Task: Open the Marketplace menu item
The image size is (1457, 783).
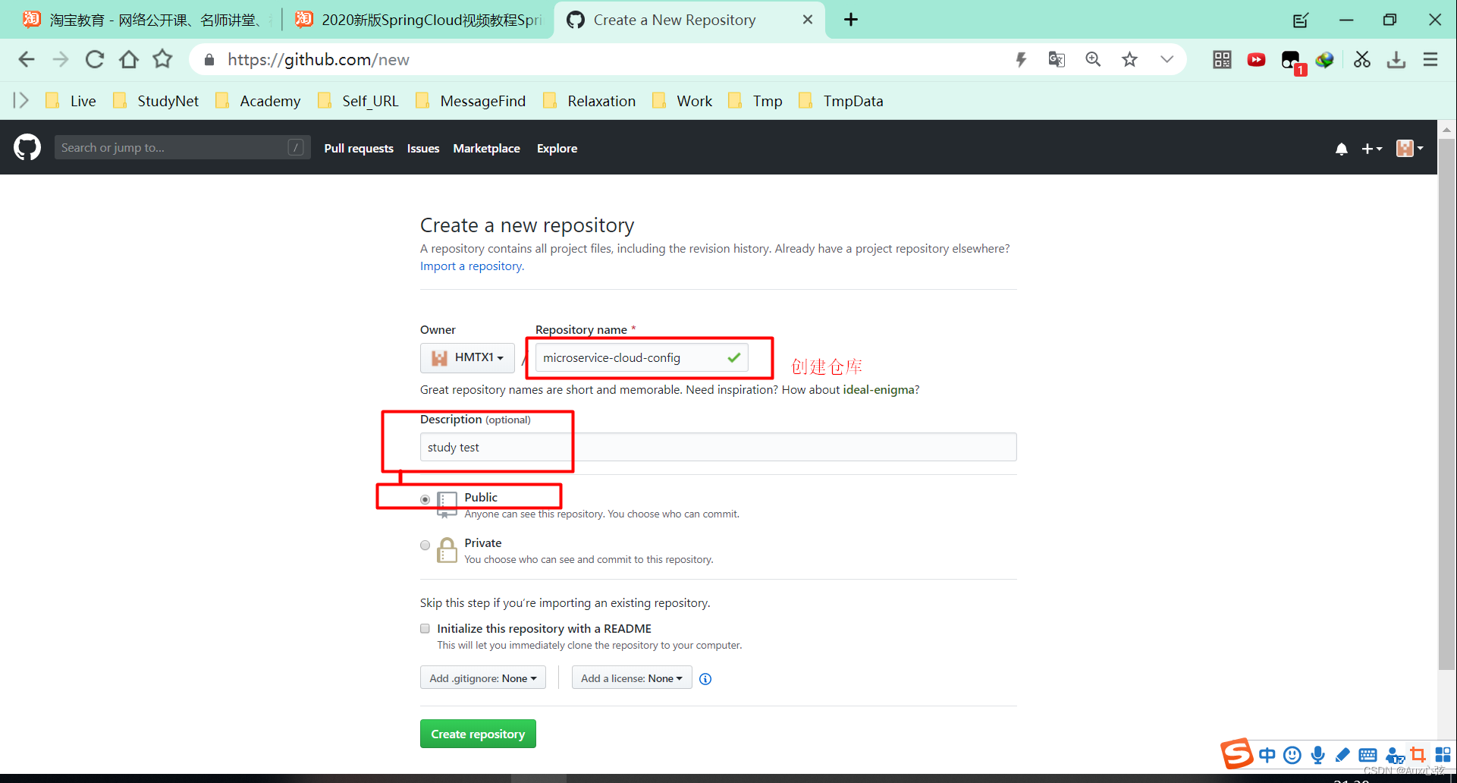Action: pyautogui.click(x=486, y=148)
